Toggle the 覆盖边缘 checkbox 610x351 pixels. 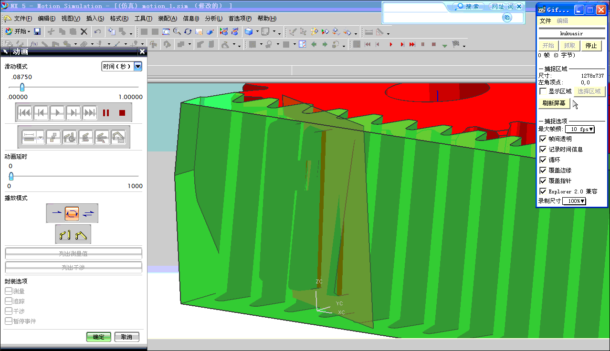(x=543, y=170)
